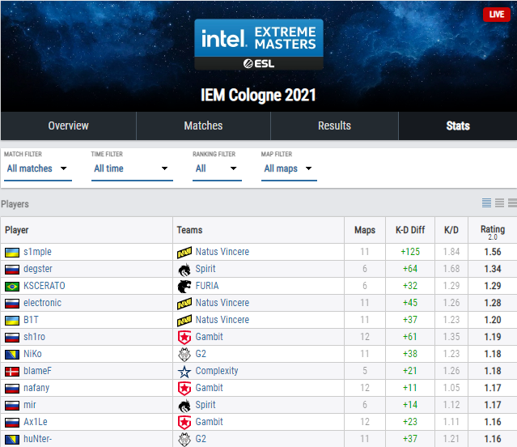Click Natus Vincere logo in s1mple row
The width and height of the screenshot is (517, 447).
[x=184, y=253]
